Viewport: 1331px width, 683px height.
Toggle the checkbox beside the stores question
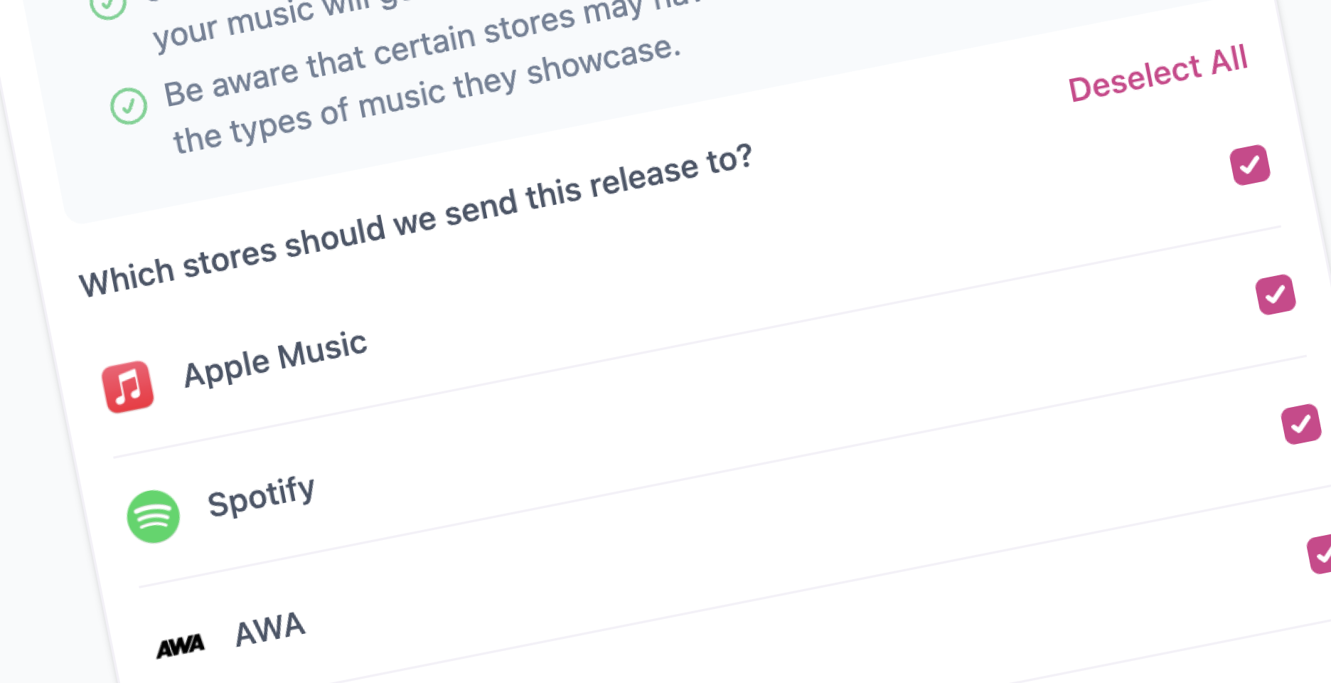point(1249,165)
